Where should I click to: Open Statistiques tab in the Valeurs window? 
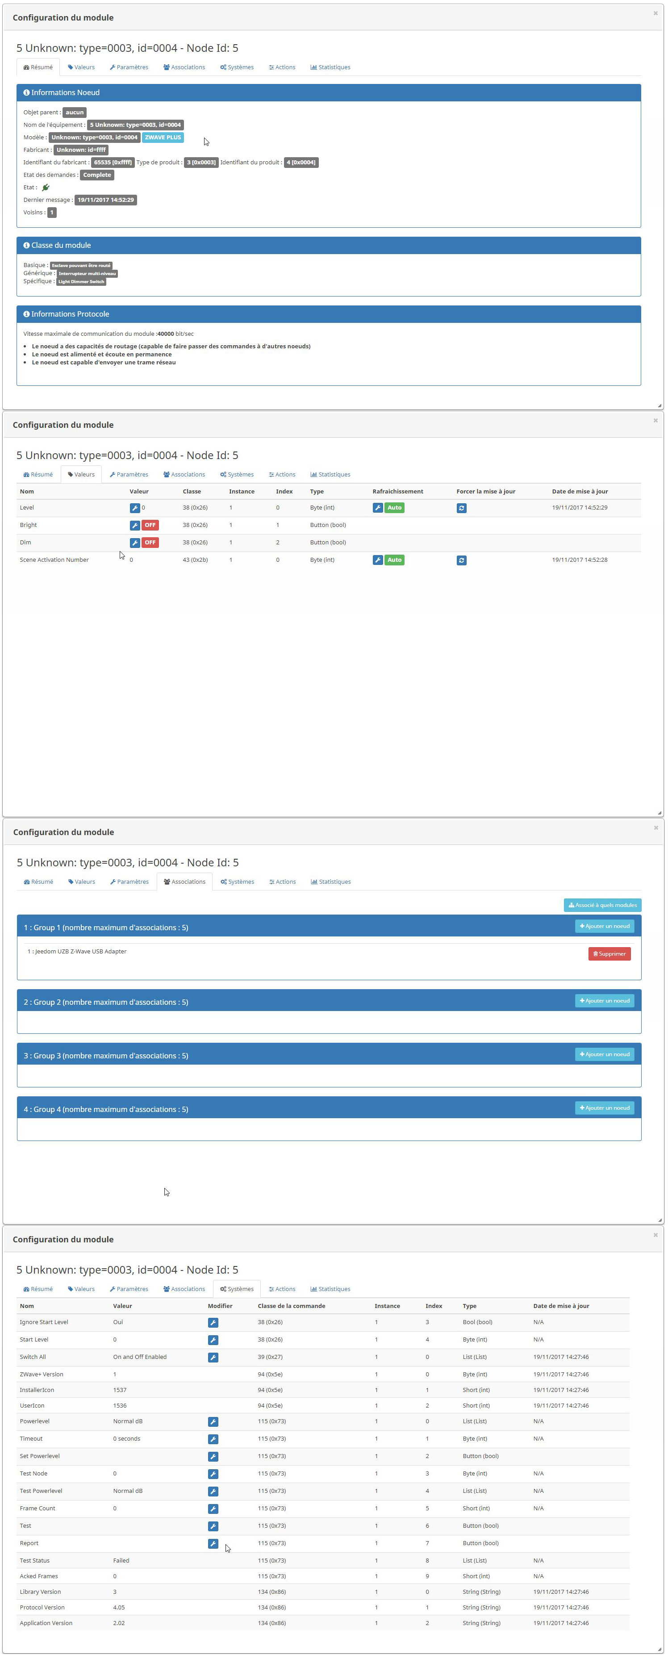pyautogui.click(x=330, y=474)
